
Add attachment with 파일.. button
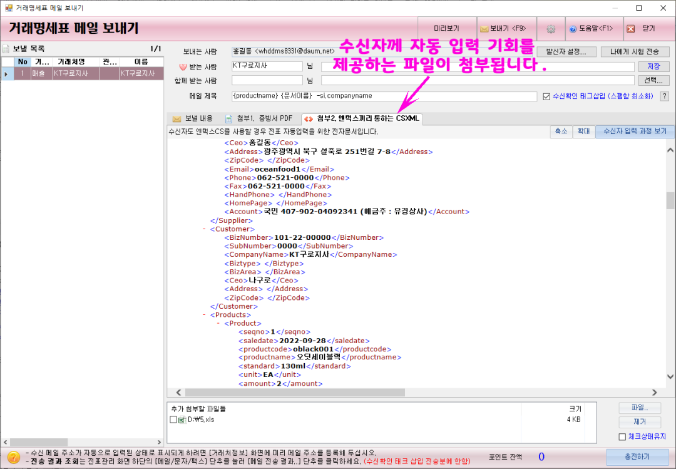[x=639, y=408]
